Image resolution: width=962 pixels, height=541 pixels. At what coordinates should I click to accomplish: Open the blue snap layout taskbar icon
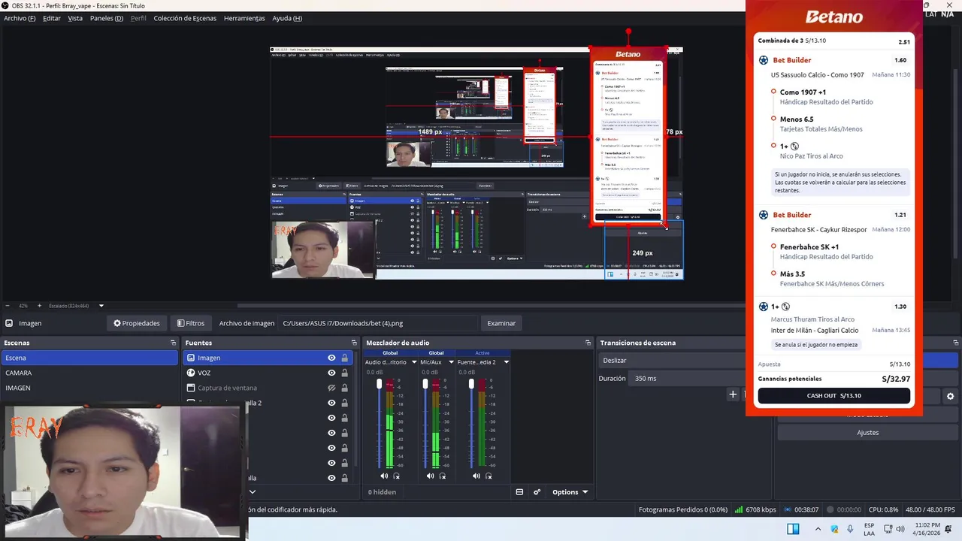click(793, 529)
